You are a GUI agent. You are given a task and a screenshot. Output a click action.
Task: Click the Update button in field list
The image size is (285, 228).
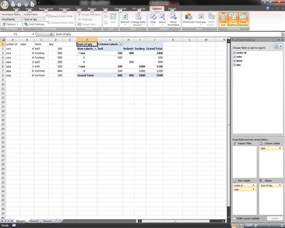coord(275,218)
